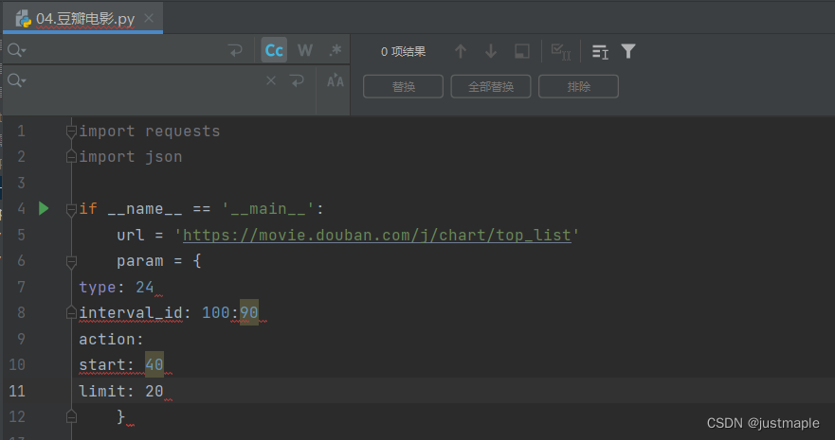Run script via green arrow on line 4
This screenshot has height=440, width=835.
coord(44,209)
